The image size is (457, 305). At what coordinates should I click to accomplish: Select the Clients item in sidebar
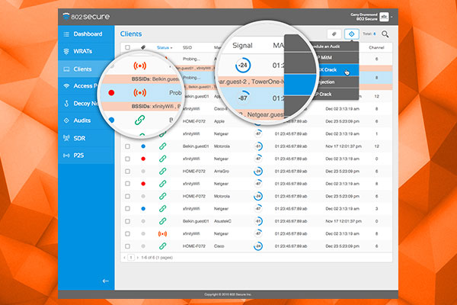pyautogui.click(x=86, y=69)
